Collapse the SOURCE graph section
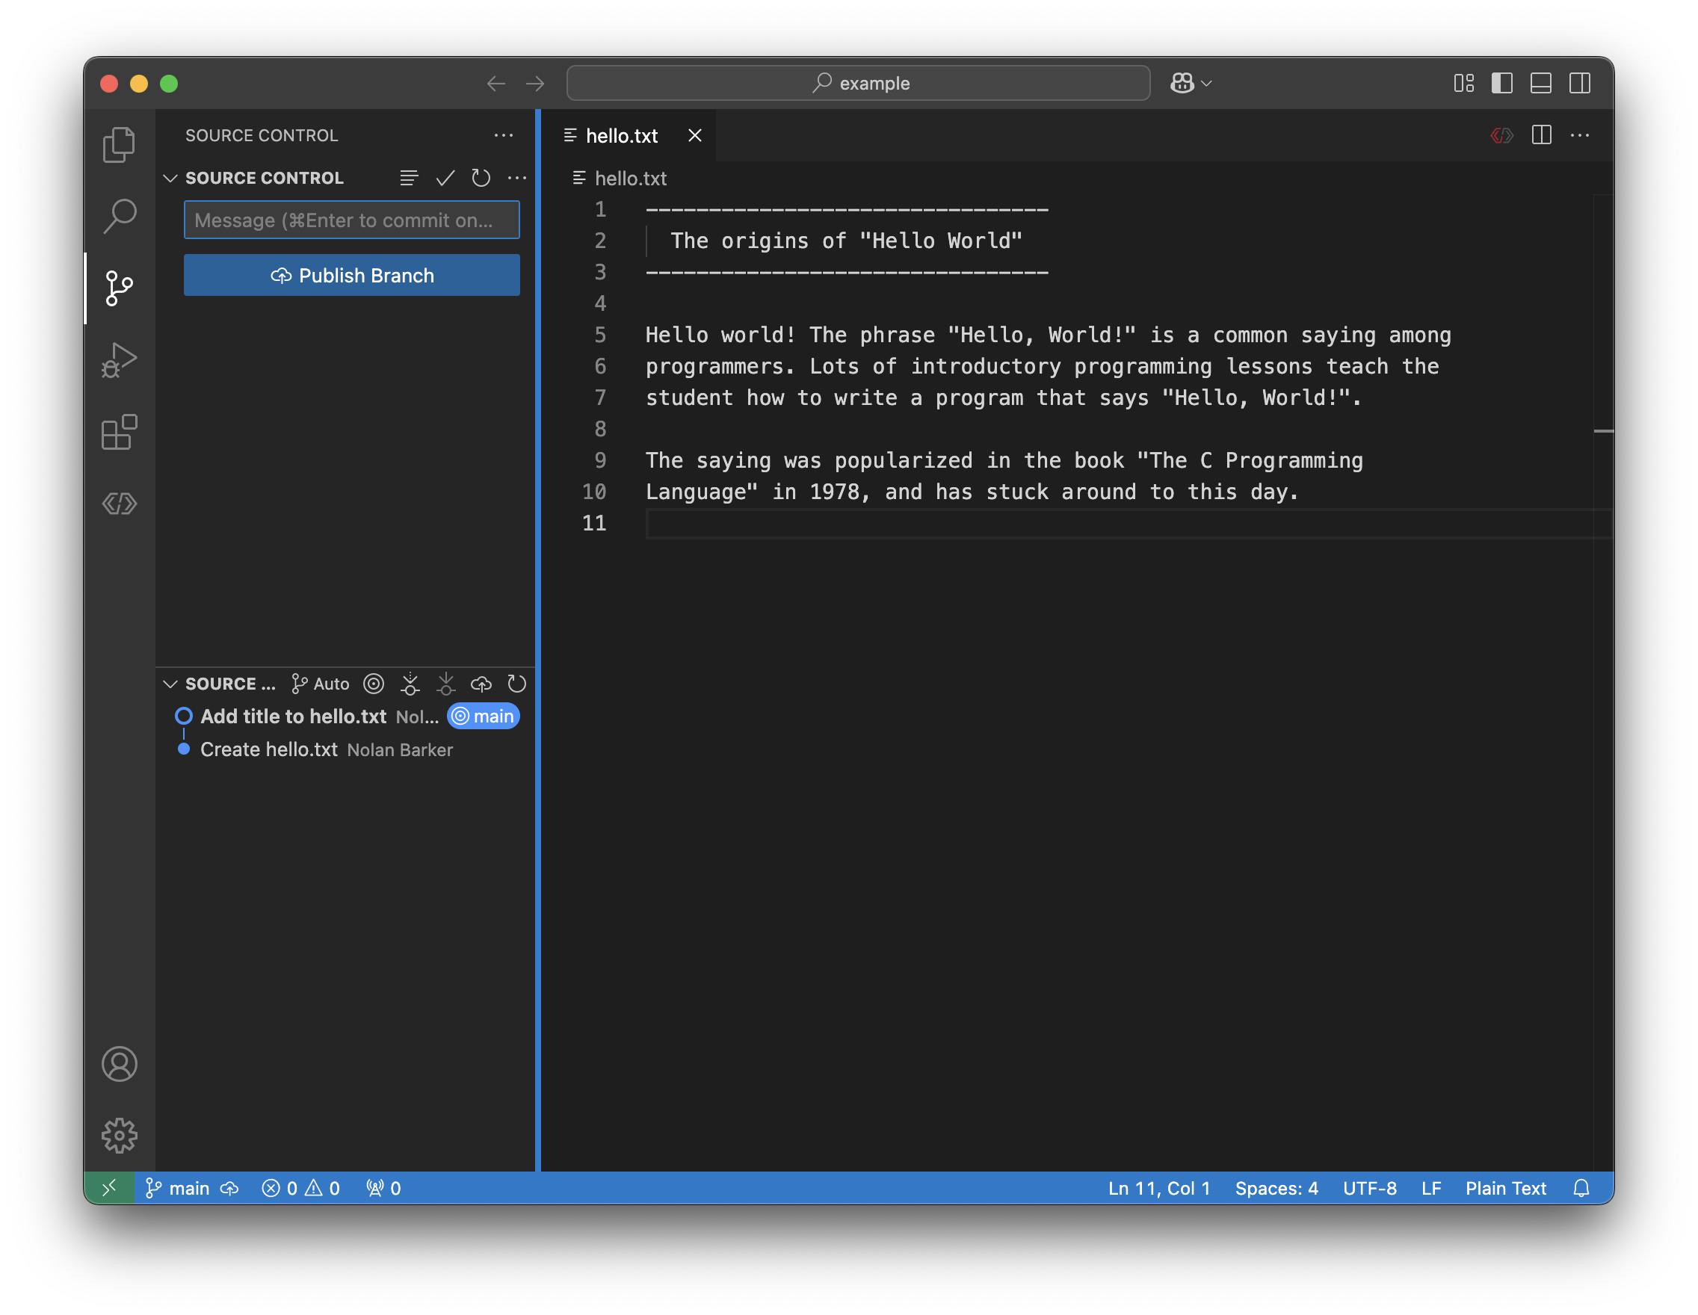Image resolution: width=1698 pixels, height=1315 pixels. 170,684
